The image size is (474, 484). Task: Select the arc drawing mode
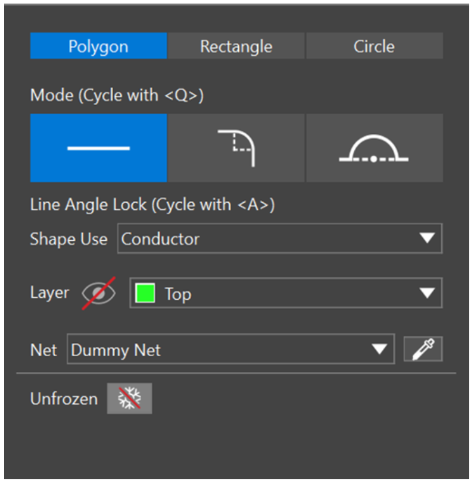[x=374, y=148]
